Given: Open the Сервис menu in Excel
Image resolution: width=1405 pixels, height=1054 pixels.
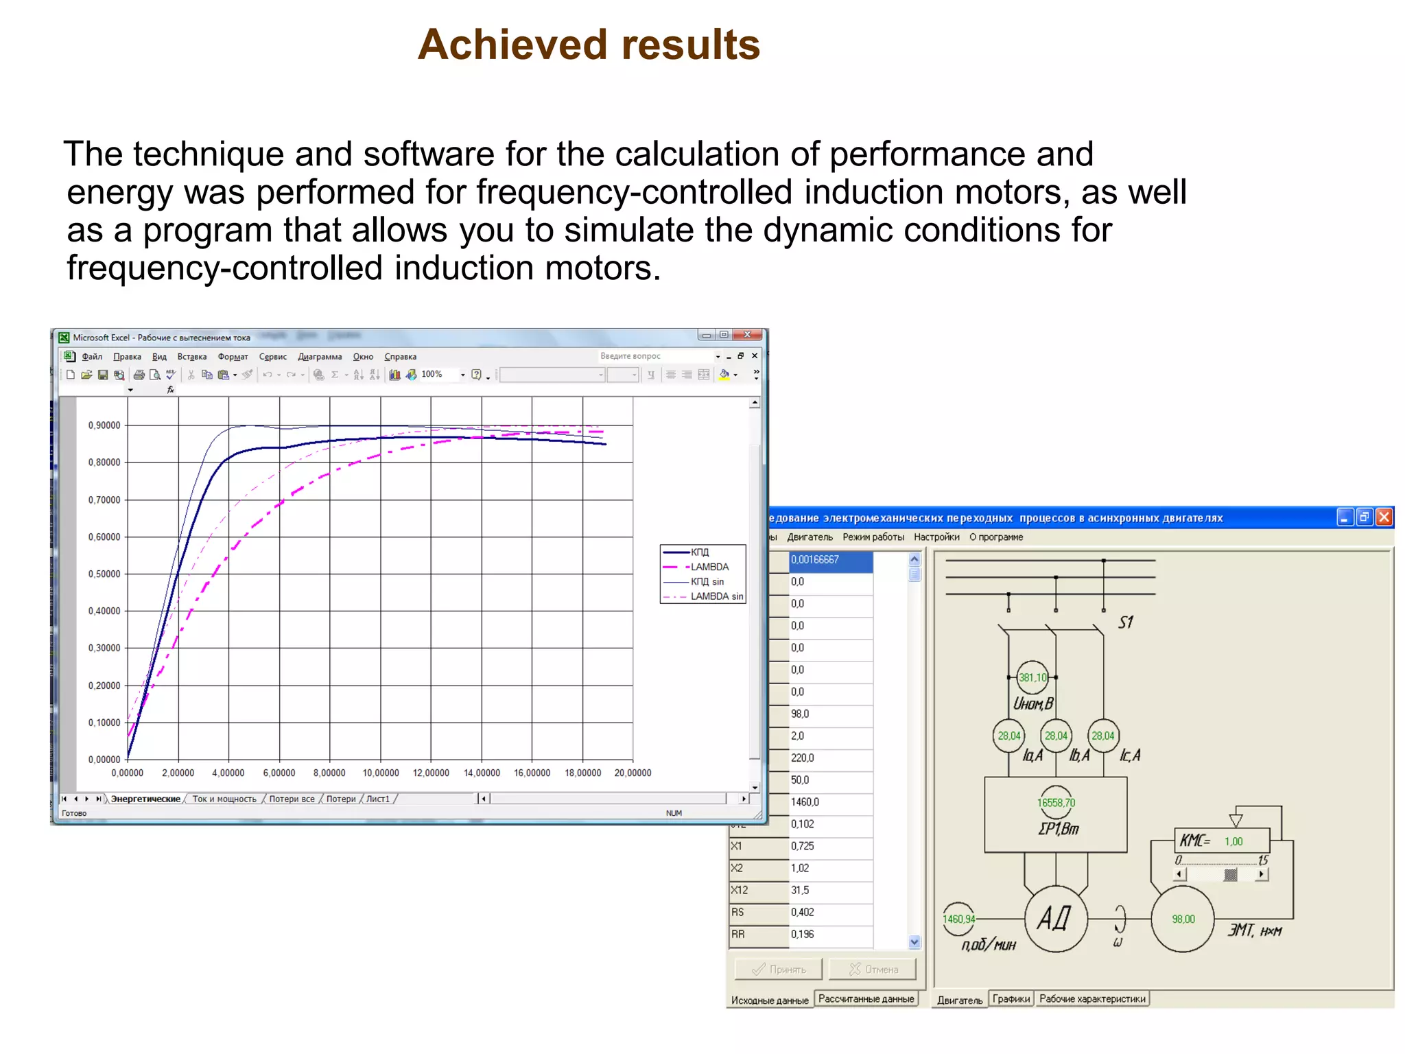Looking at the screenshot, I should (x=272, y=356).
